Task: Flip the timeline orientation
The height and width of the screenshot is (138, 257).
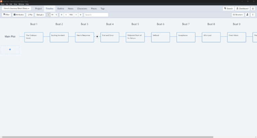Action: [x=30, y=15]
